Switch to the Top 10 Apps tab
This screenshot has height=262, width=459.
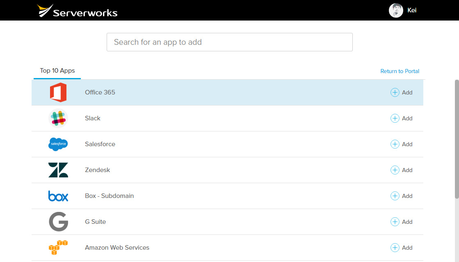[57, 71]
